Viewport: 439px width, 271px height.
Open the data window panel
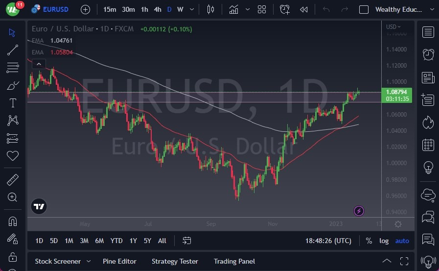(428, 100)
